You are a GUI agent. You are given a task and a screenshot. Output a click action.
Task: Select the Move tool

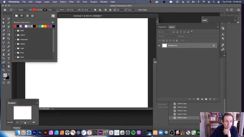pos(3,19)
